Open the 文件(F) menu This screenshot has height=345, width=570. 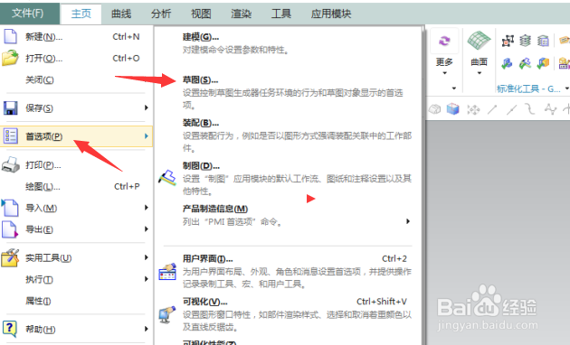(28, 14)
